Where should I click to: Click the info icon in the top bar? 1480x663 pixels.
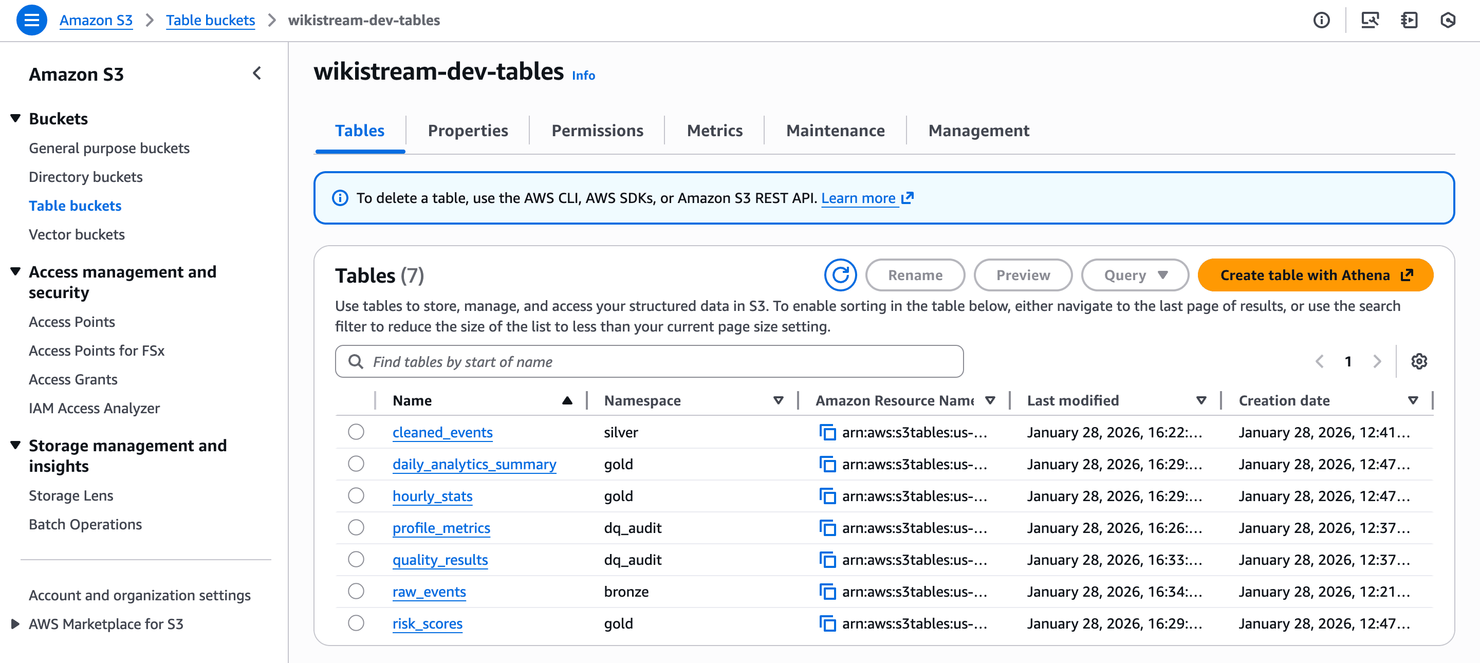pyautogui.click(x=1321, y=20)
